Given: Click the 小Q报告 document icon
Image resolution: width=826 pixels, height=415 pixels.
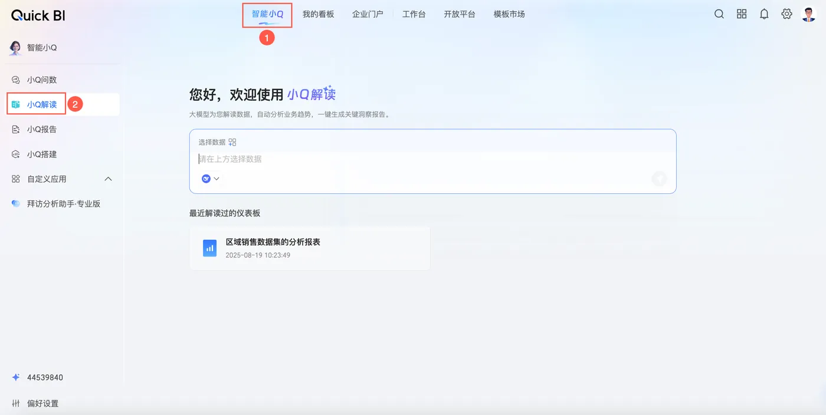Looking at the screenshot, I should pos(16,129).
